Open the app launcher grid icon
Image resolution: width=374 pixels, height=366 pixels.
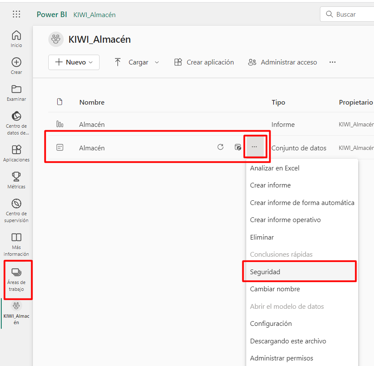[x=16, y=14]
